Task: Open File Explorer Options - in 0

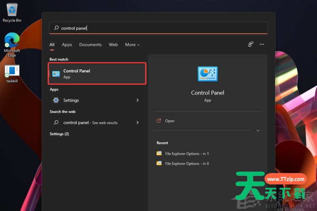Action: (186, 164)
